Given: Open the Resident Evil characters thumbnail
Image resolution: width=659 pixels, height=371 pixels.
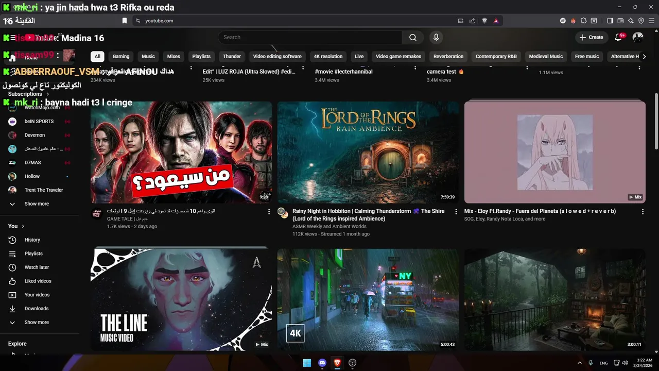Looking at the screenshot, I should (x=181, y=152).
